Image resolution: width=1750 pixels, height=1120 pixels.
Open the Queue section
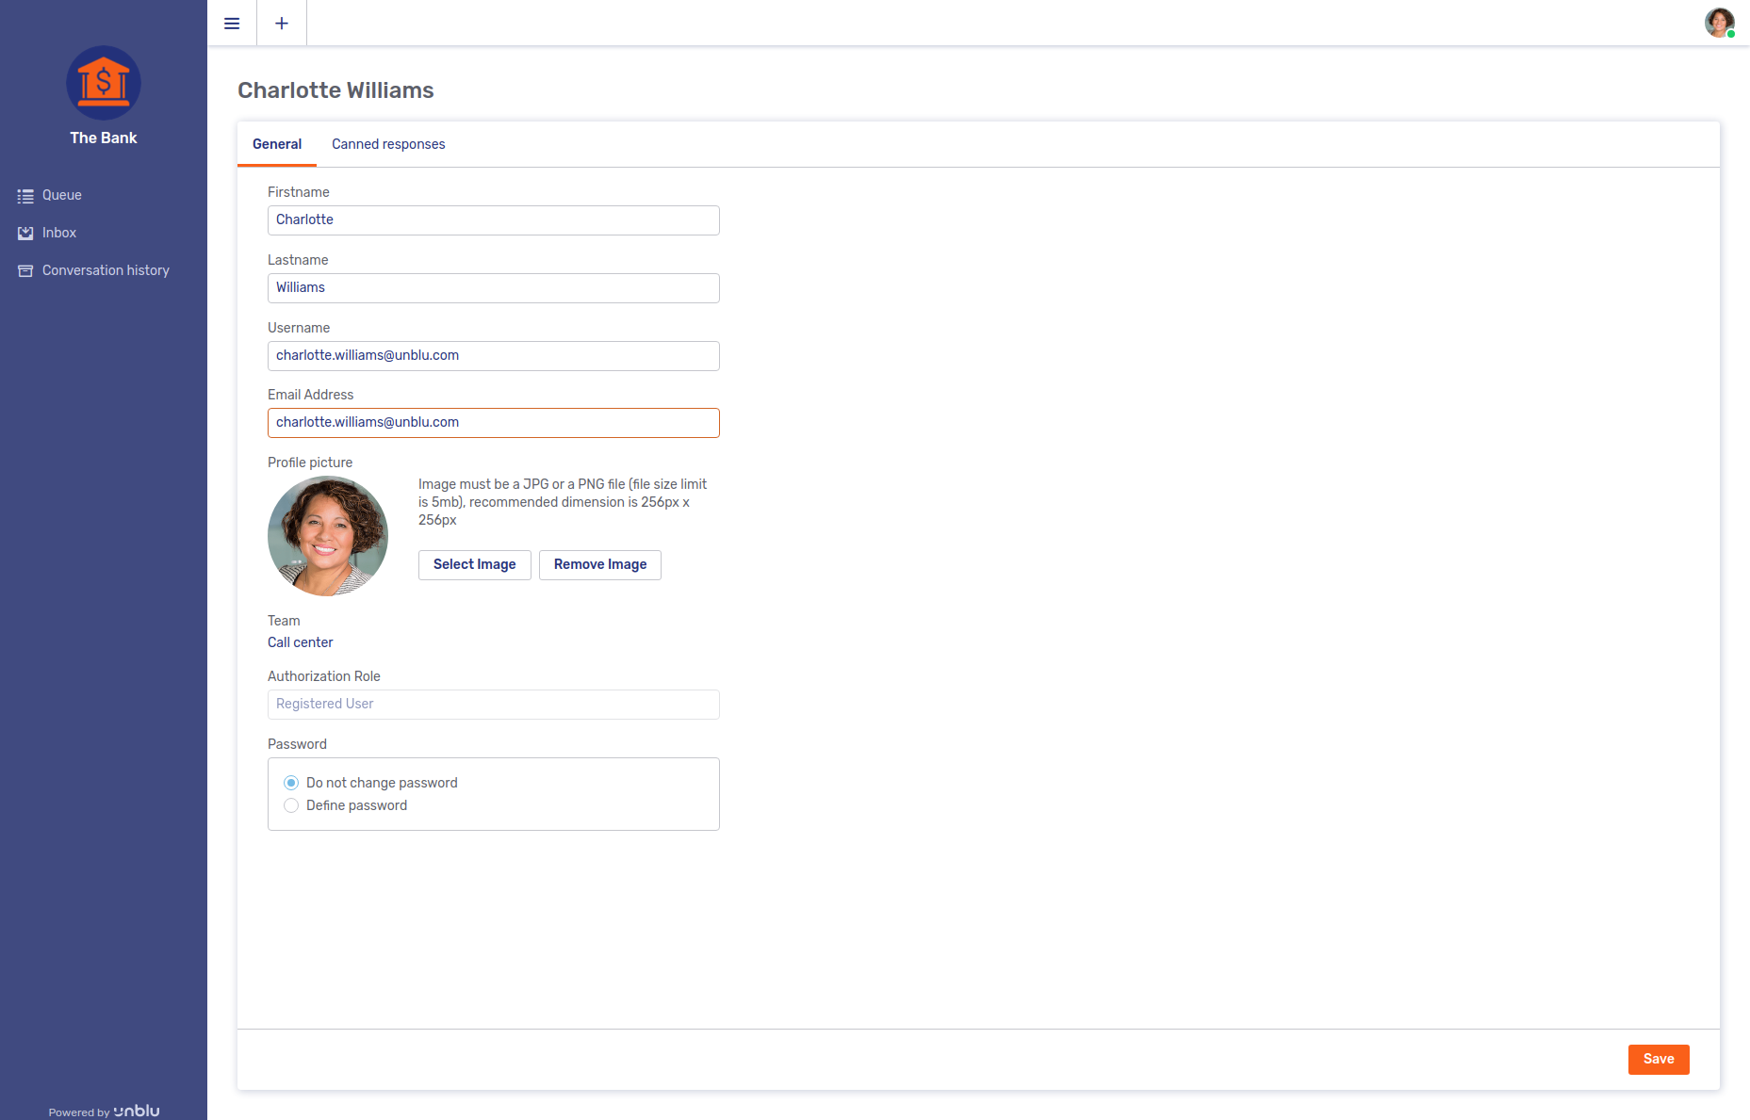point(61,195)
